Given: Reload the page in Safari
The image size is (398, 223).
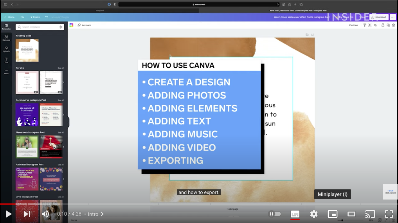Looking at the screenshot, I should click(278, 4).
